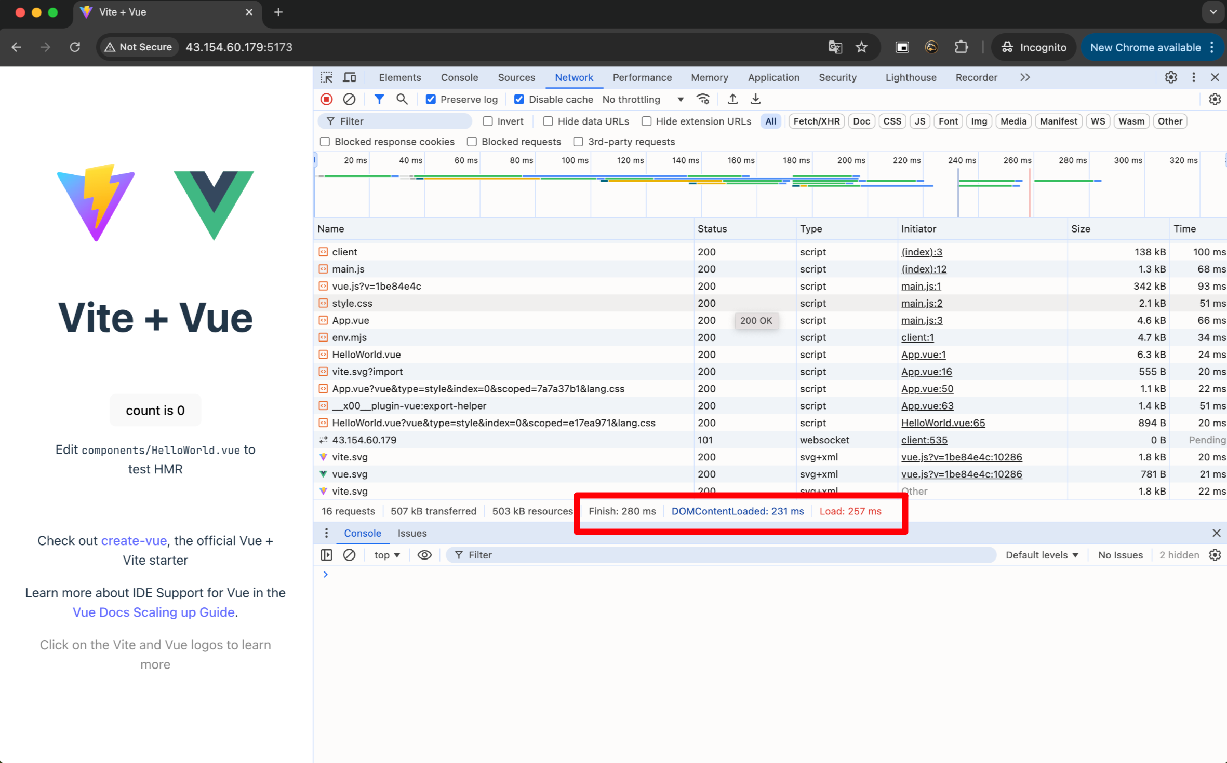Toggle the network filter funnel icon

[379, 99]
